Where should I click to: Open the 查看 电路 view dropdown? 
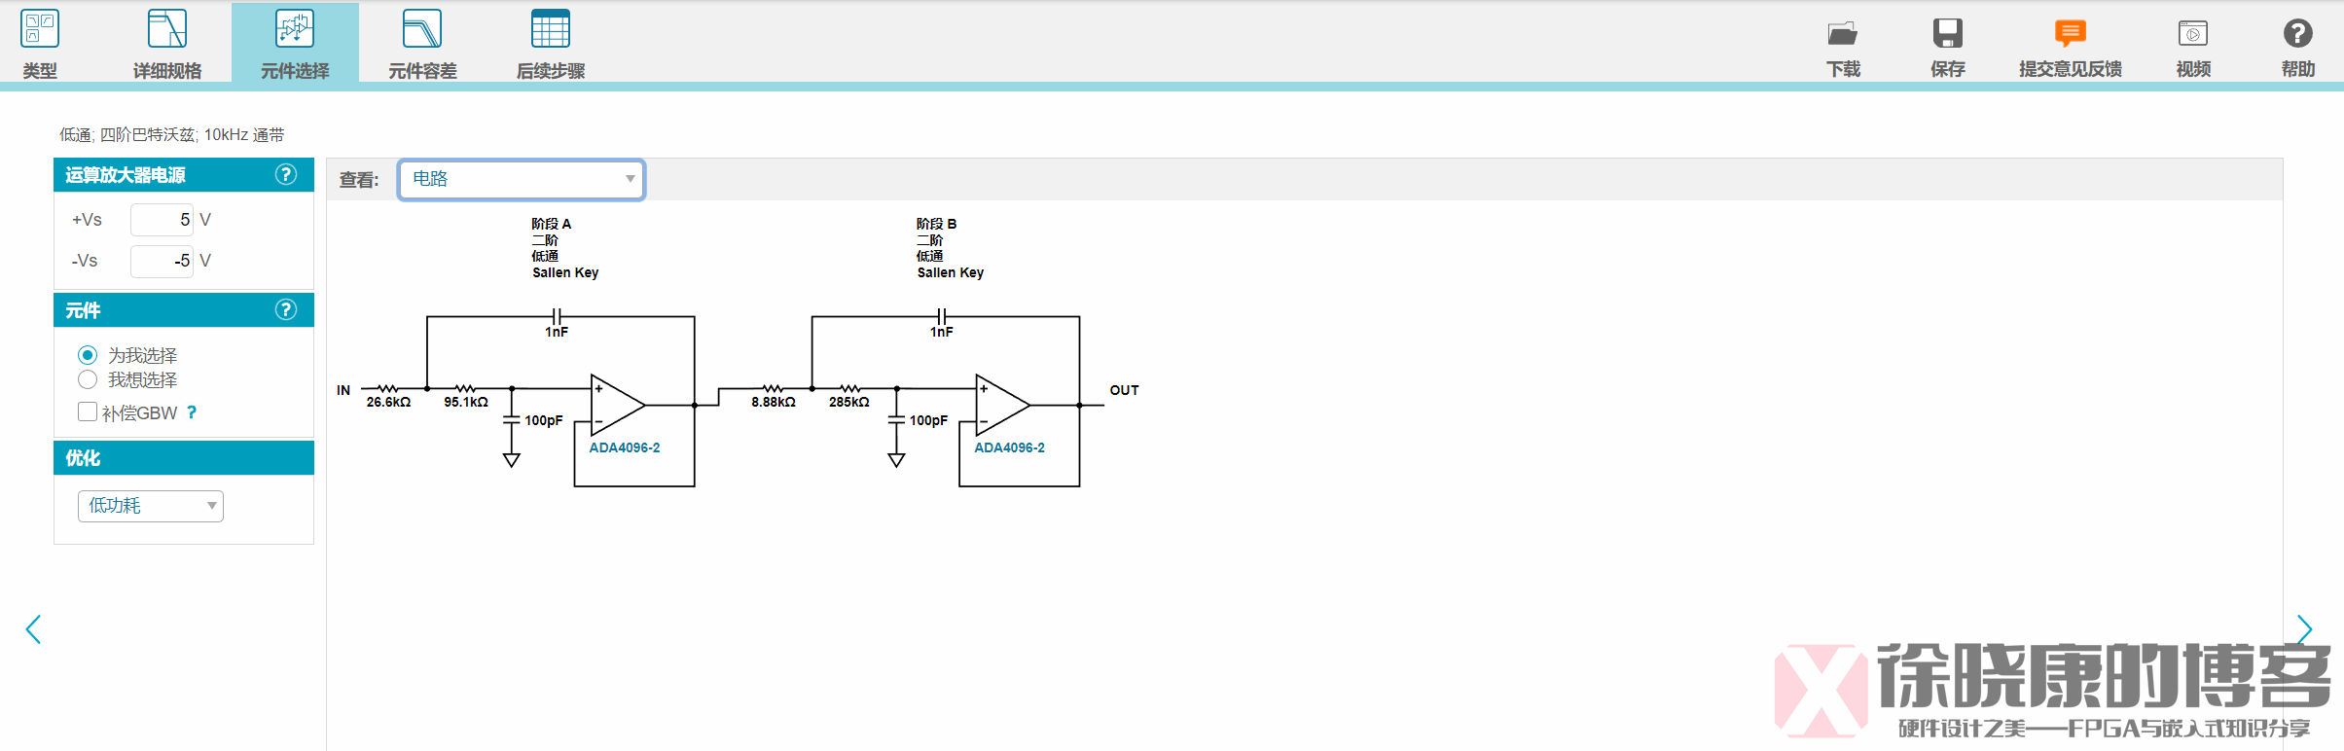[x=522, y=179]
